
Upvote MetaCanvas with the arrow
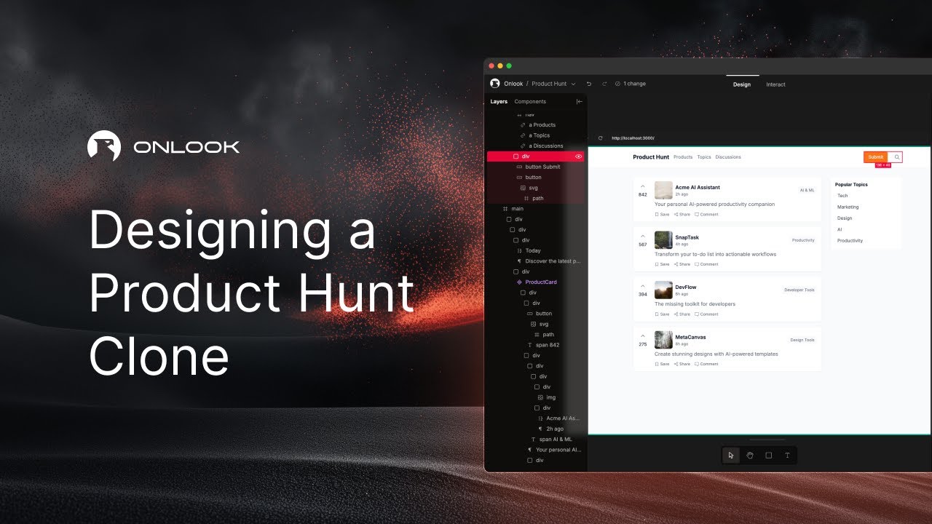click(643, 336)
